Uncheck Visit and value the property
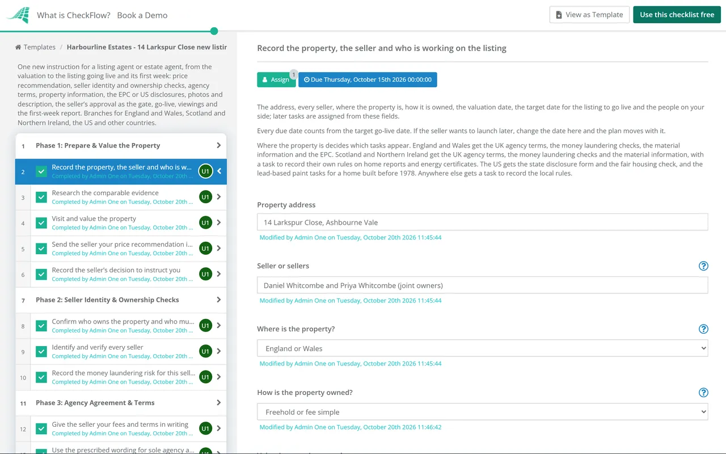The width and height of the screenshot is (726, 454). pos(41,223)
